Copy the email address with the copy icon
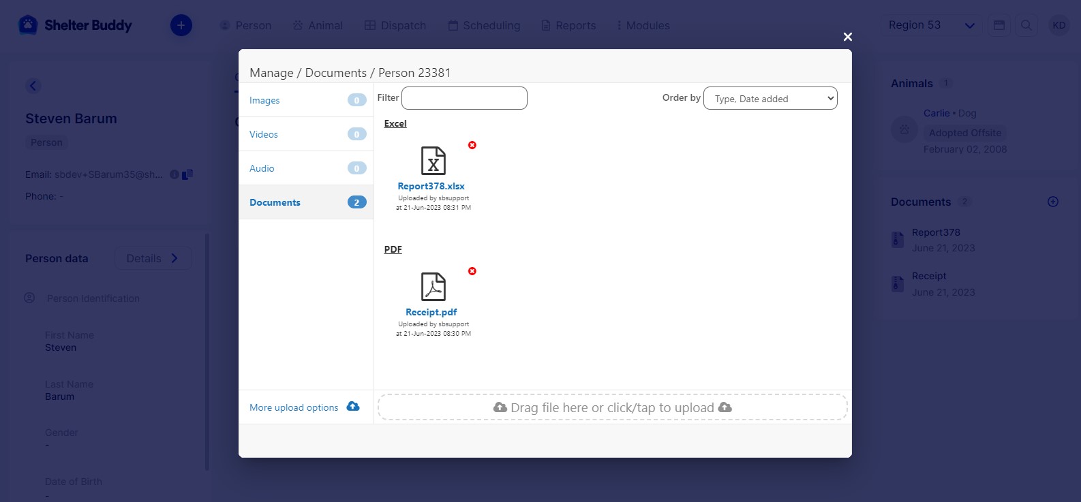 187,174
